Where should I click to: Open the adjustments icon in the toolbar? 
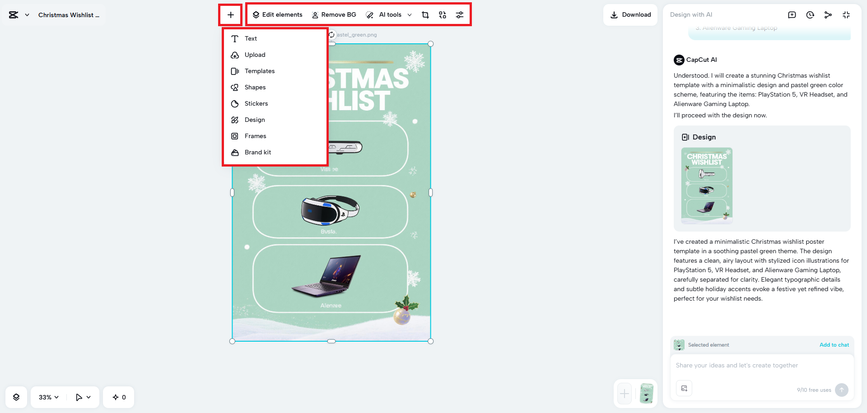[x=460, y=14]
